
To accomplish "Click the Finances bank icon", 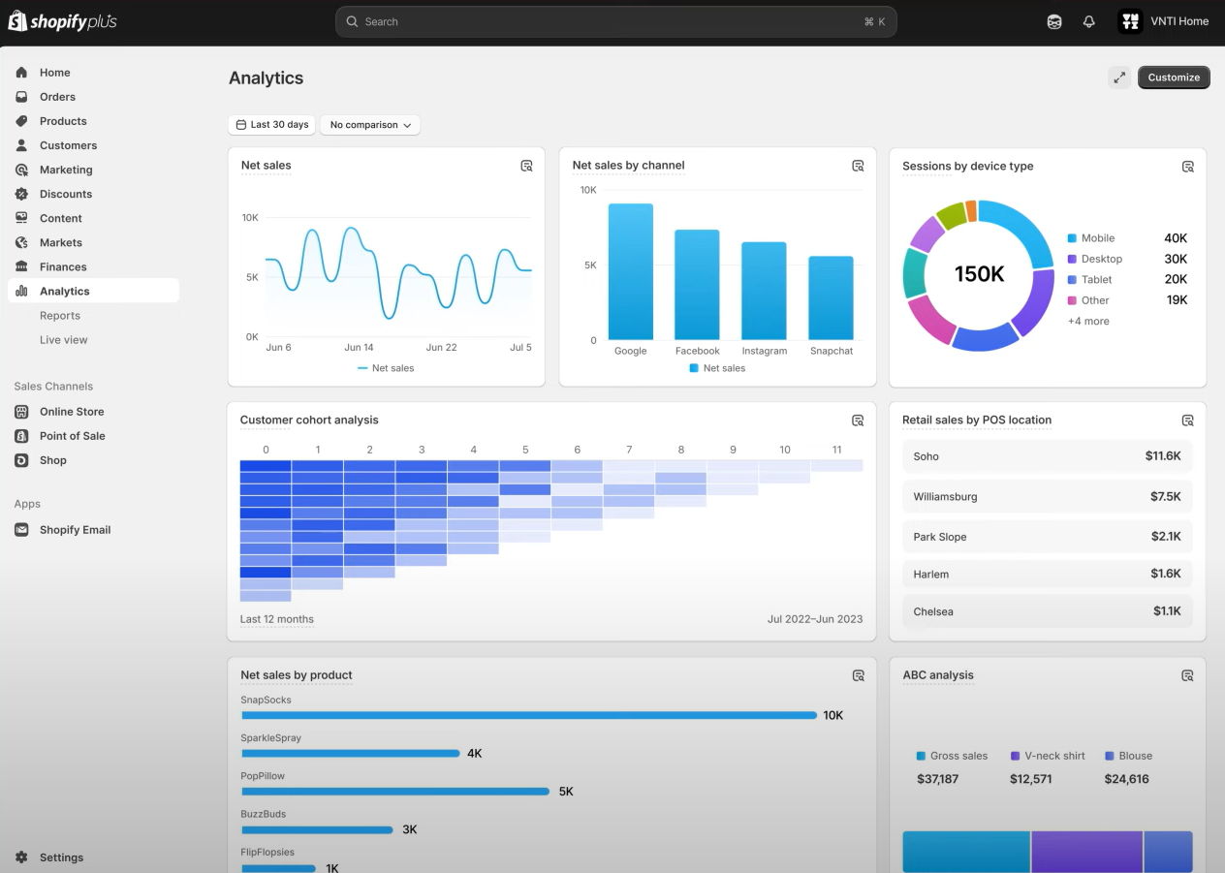I will pos(21,266).
